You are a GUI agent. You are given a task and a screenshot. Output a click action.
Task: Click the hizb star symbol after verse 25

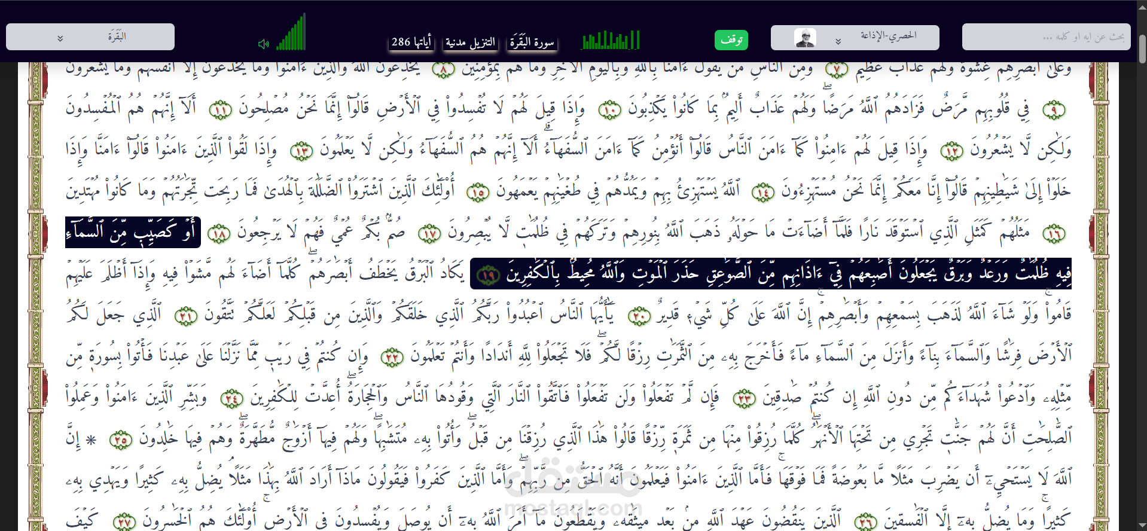click(x=91, y=441)
